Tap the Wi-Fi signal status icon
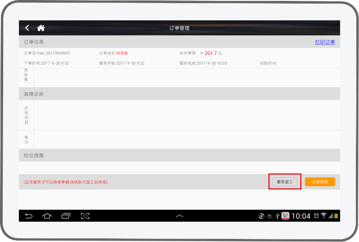 324,216
